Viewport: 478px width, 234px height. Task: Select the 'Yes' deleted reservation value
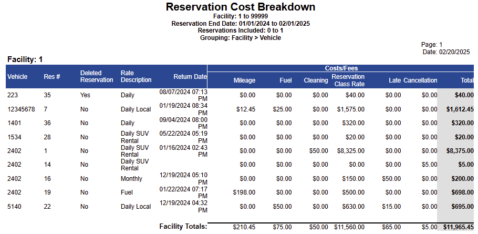point(85,95)
